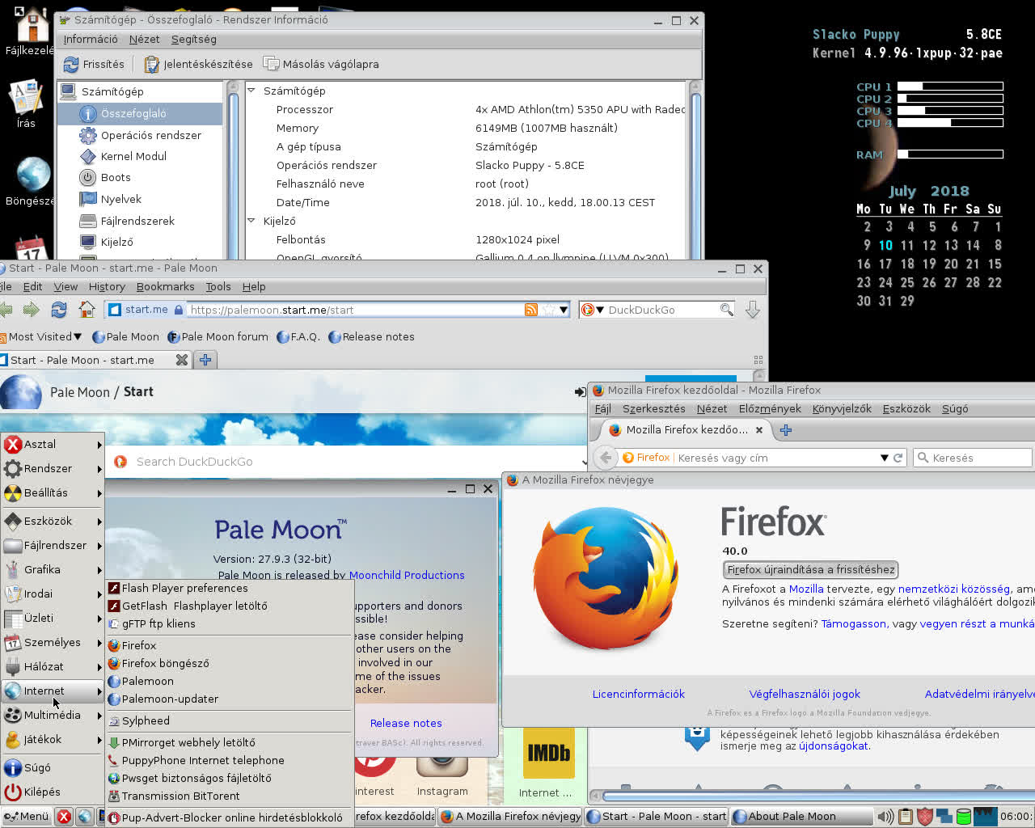Screen dimensions: 1035x828
Task: Expand the Rendszer submenu in the start menu
Action: point(53,468)
